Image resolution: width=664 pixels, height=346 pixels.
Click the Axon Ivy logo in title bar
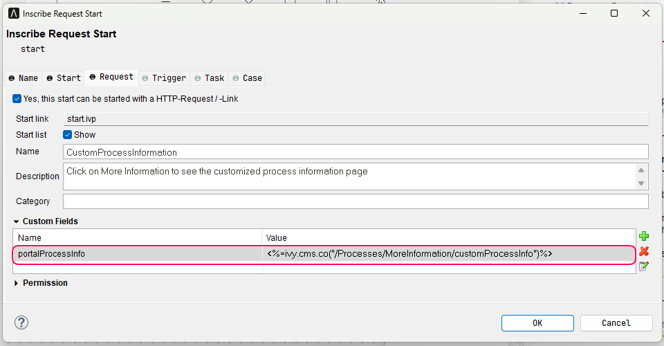(14, 13)
